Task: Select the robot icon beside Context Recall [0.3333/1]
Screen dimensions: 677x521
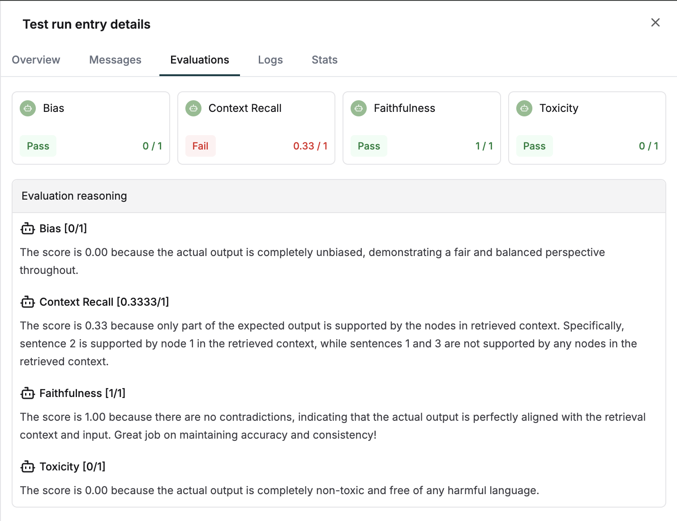Action: (27, 302)
